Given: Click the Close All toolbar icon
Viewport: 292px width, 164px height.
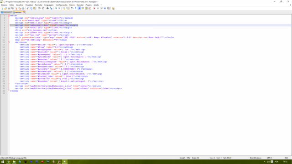Looking at the screenshot, I should click(x=20, y=8).
